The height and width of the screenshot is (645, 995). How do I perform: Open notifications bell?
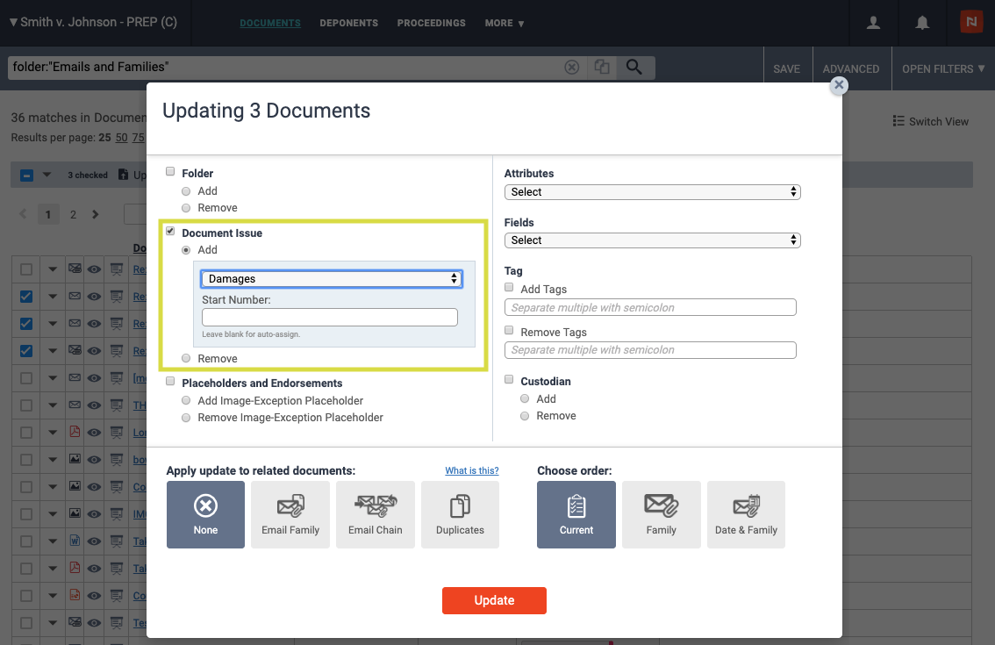click(x=922, y=23)
